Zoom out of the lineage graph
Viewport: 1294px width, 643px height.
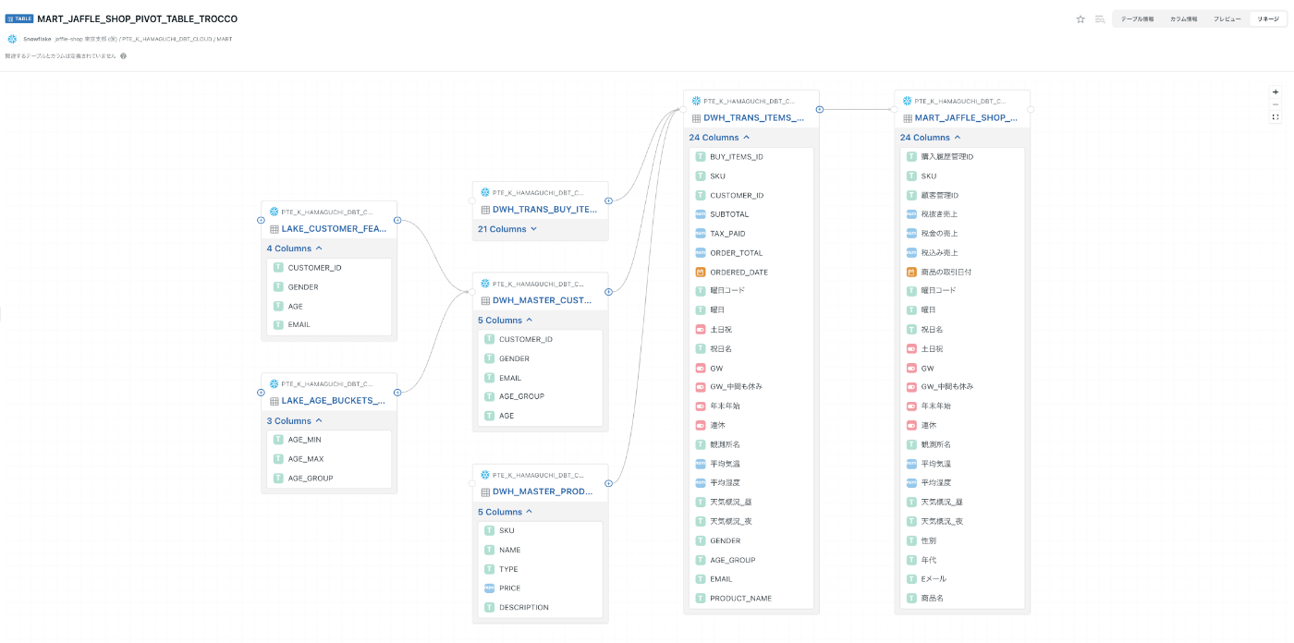tap(1276, 104)
